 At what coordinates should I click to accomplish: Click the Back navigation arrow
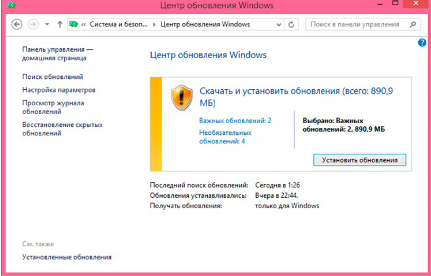17,24
